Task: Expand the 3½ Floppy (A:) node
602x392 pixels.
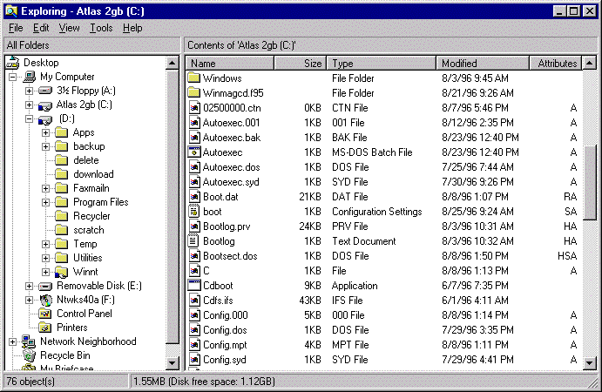Action: (x=29, y=91)
